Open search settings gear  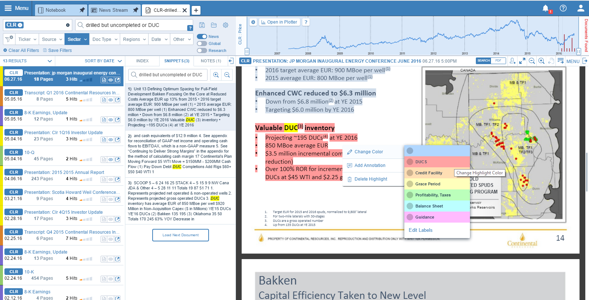[x=226, y=25]
